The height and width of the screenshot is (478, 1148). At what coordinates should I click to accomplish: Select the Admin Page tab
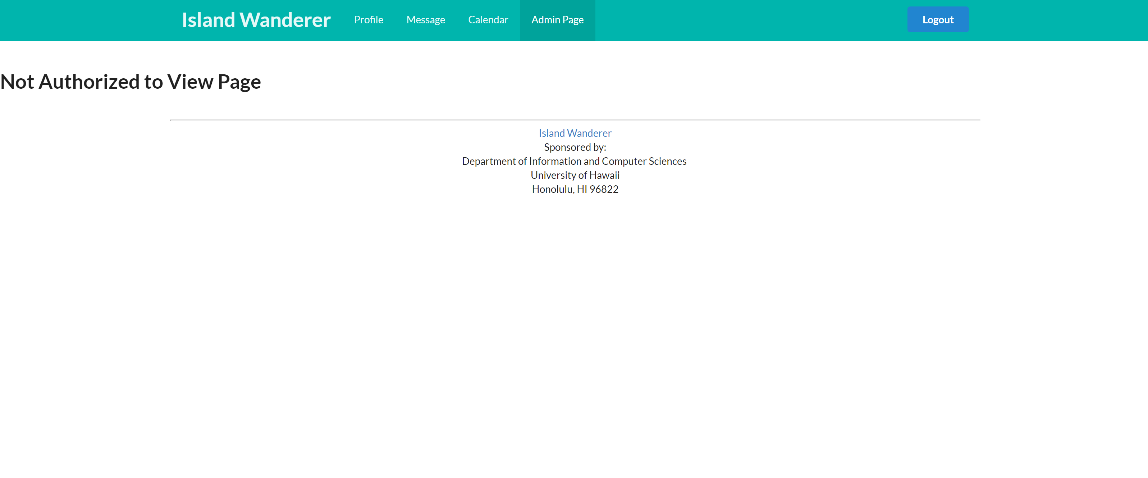tap(558, 20)
